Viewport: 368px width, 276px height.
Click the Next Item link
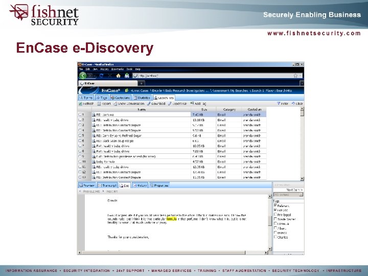(x=294, y=190)
